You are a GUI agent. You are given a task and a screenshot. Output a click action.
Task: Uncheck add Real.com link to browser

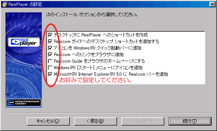pos(50,55)
